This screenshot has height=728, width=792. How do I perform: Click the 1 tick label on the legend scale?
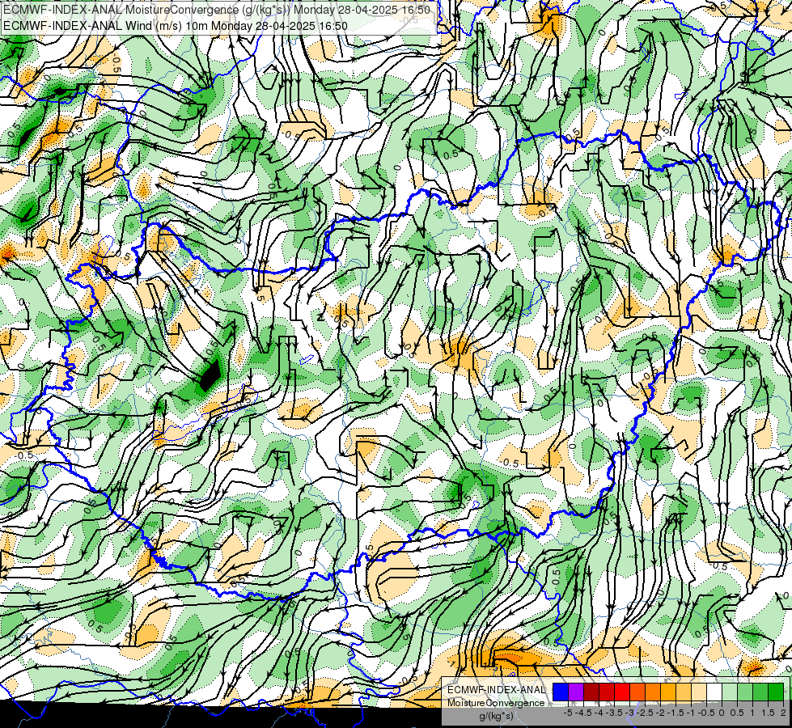752,713
